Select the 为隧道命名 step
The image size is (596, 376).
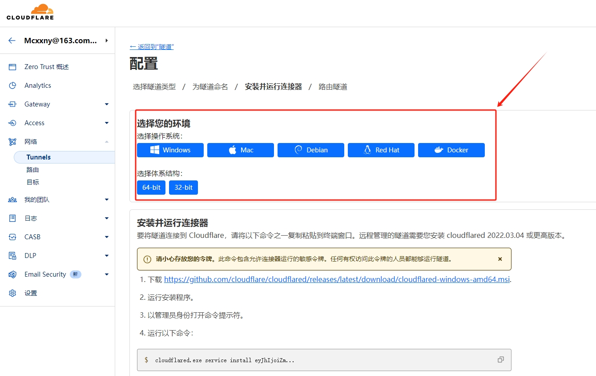point(210,87)
